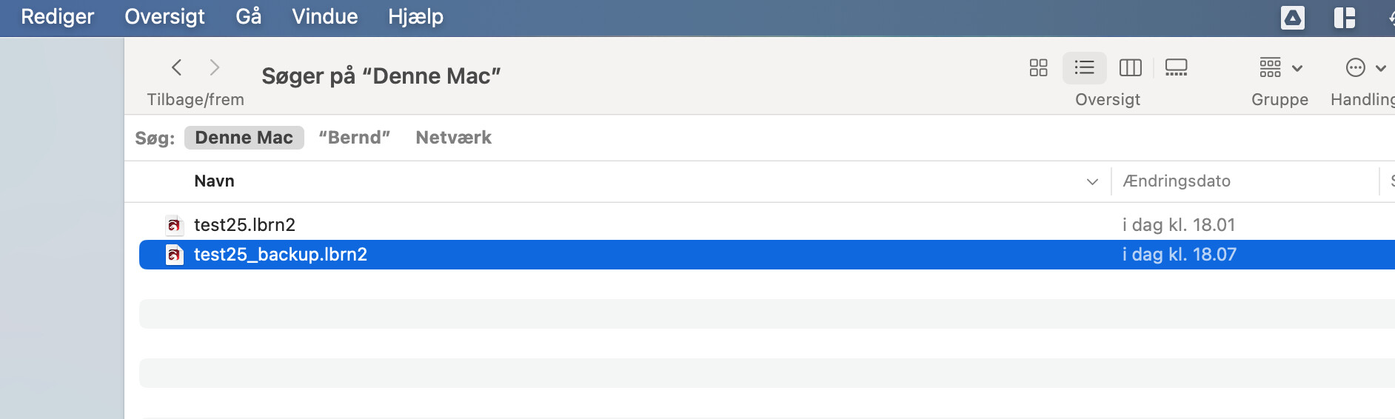Click the window layout menu bar icon
Image resolution: width=1395 pixels, height=419 pixels.
(1345, 17)
